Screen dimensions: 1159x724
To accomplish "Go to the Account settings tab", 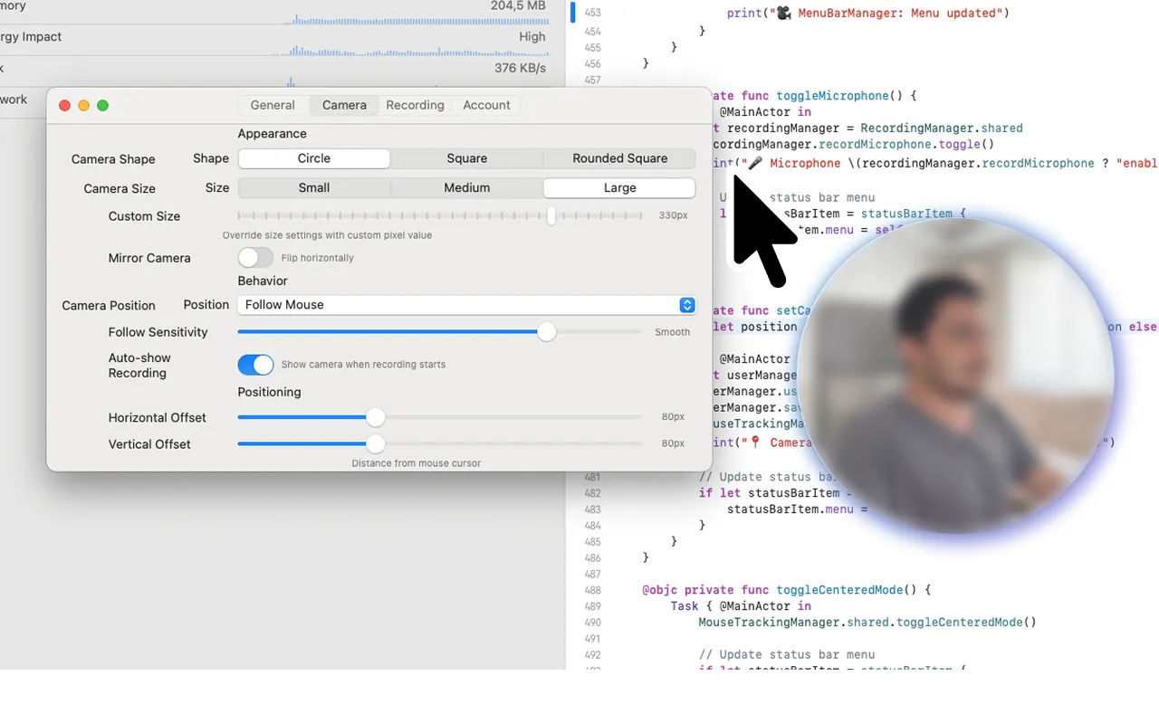I will 486,105.
